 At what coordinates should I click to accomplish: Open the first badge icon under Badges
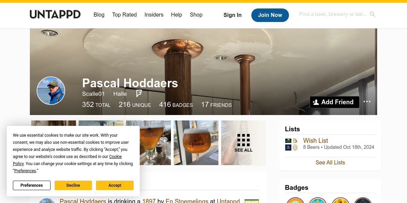point(295,200)
